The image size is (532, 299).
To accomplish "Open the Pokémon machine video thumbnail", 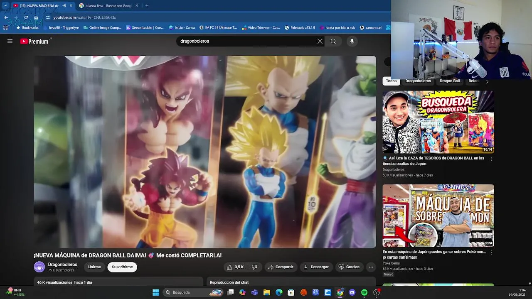I will tap(438, 216).
